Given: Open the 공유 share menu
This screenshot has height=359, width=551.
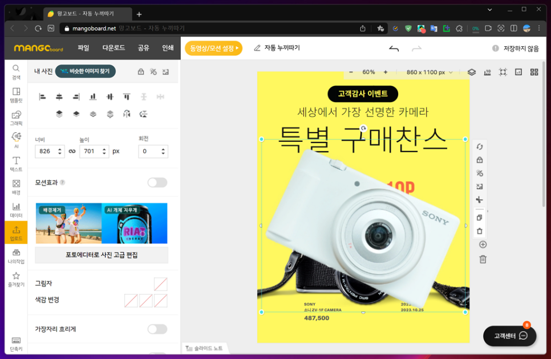Looking at the screenshot, I should tap(143, 48).
